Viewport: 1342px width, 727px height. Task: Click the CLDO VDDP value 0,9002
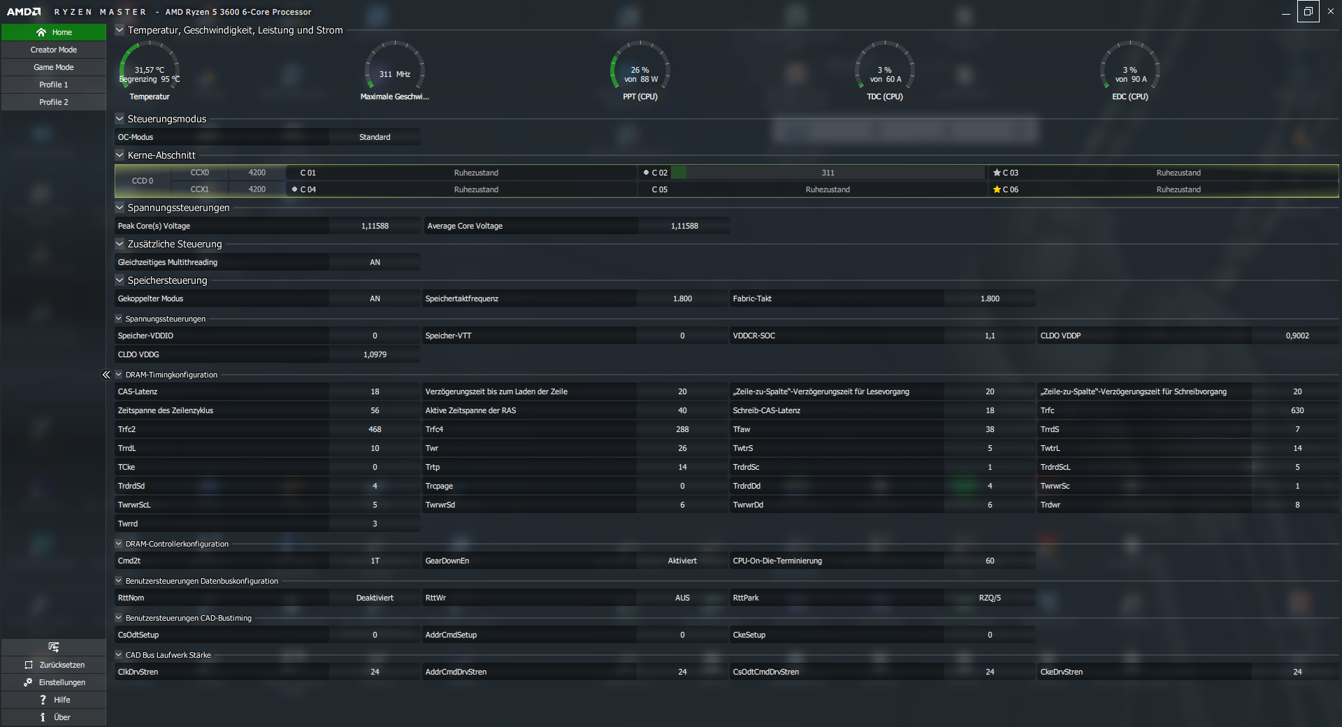point(1297,336)
